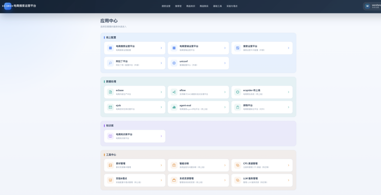The image size is (381, 195).
Task: Click the magic wand icon of 阿拉丁平台
Action: (110, 63)
